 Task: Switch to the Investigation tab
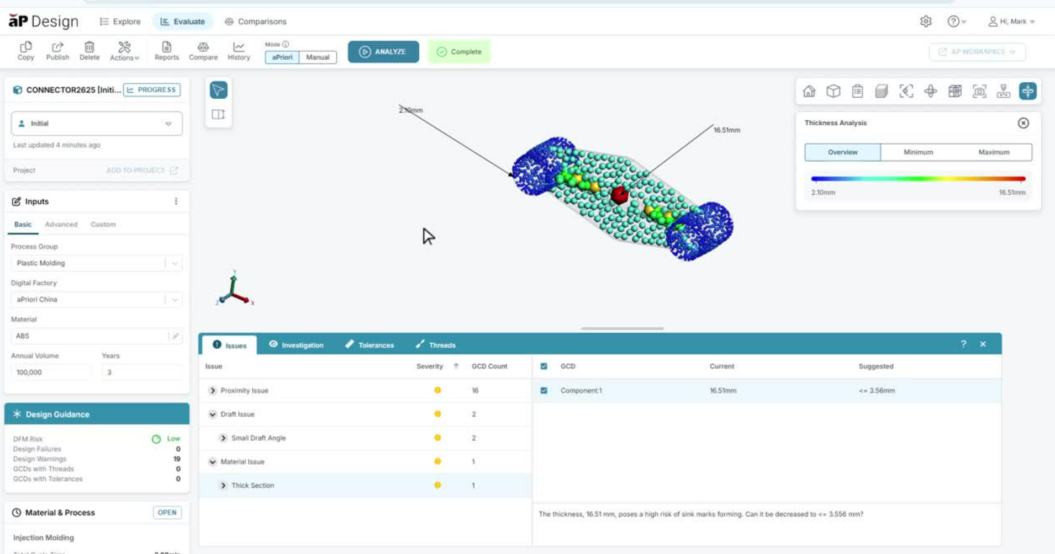(296, 345)
